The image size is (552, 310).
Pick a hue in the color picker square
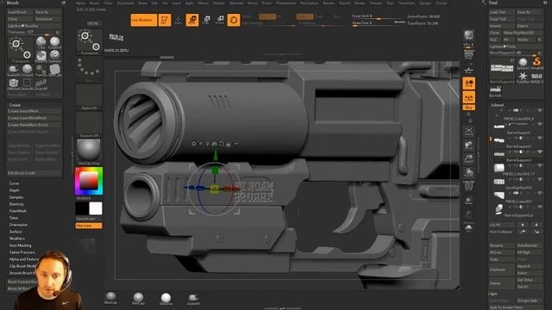pyautogui.click(x=89, y=181)
